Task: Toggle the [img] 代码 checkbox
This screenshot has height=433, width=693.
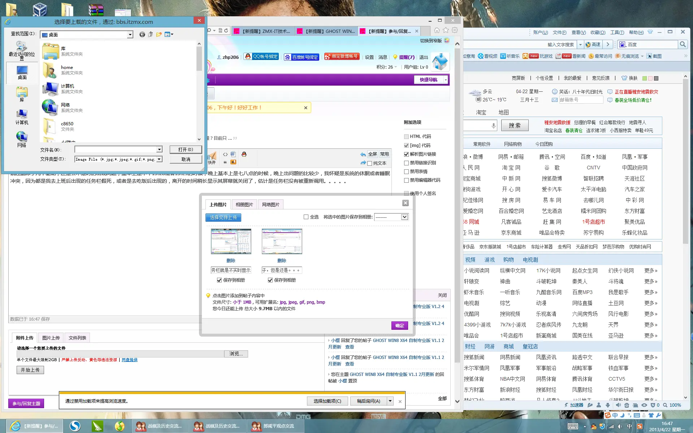Action: coord(406,145)
